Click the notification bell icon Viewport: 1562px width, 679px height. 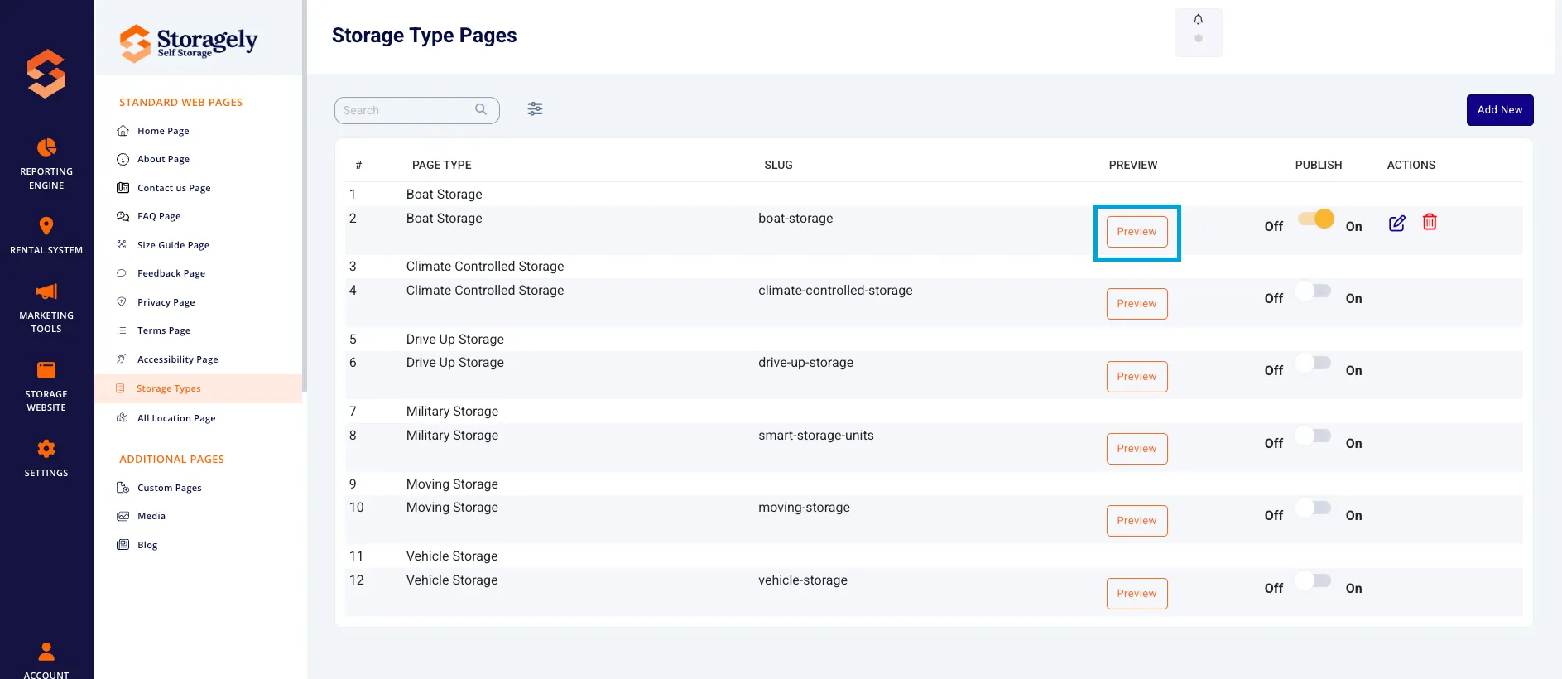1198,20
